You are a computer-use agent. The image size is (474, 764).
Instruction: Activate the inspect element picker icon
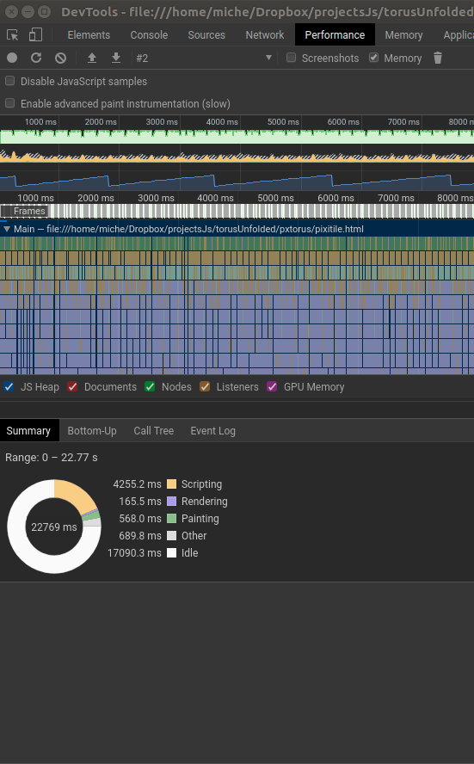coord(12,34)
